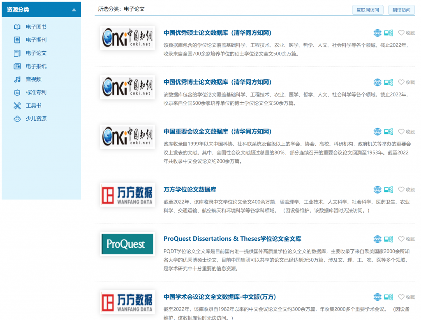Click on-site access icon for 重要会议全文数据库
This screenshot has width=421, height=320.
tap(388, 131)
